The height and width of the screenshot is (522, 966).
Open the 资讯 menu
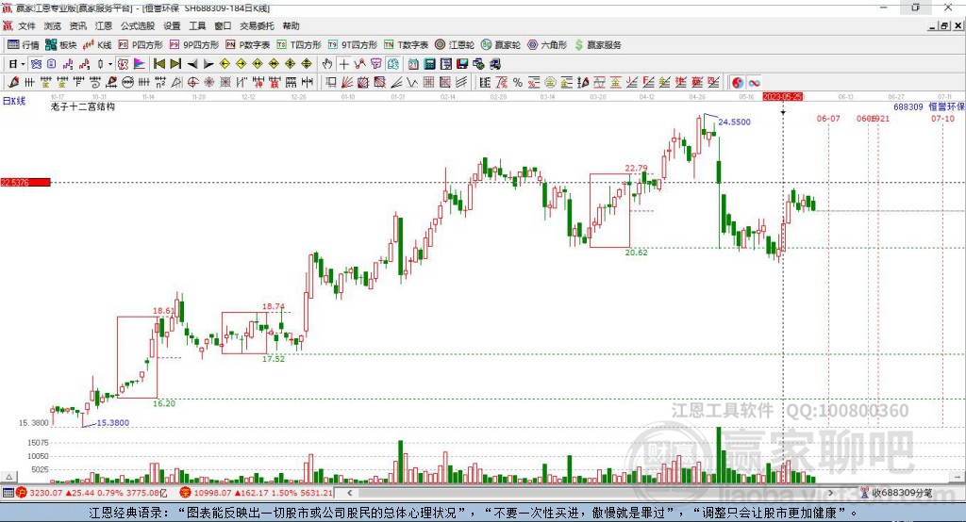(77, 25)
